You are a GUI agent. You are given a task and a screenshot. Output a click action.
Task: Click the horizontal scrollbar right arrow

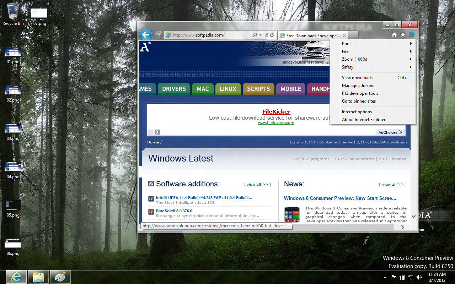[x=402, y=227]
